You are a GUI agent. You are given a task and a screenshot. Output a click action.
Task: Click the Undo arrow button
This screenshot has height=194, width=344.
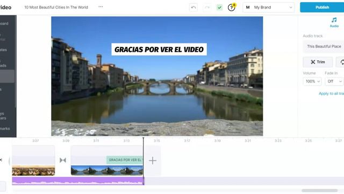click(193, 7)
